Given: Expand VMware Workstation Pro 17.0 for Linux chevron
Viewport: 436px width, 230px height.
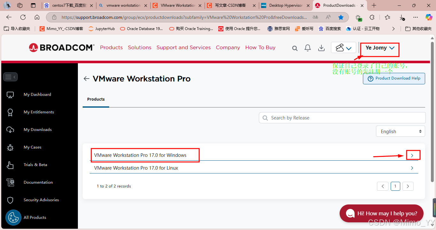Looking at the screenshot, I should pyautogui.click(x=412, y=168).
